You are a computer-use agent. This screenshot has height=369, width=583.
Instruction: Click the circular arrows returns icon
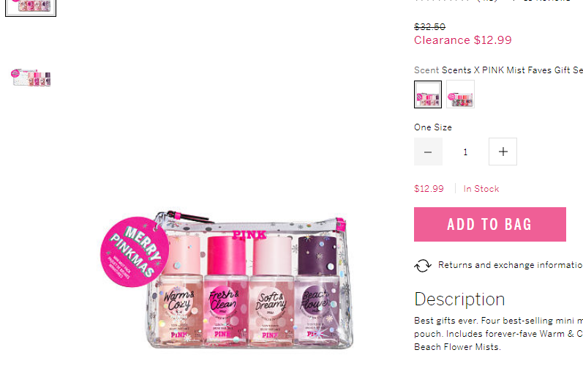423,266
